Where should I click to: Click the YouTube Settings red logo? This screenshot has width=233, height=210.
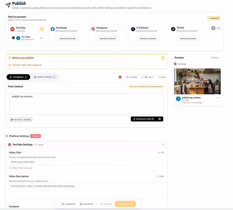coord(10,145)
